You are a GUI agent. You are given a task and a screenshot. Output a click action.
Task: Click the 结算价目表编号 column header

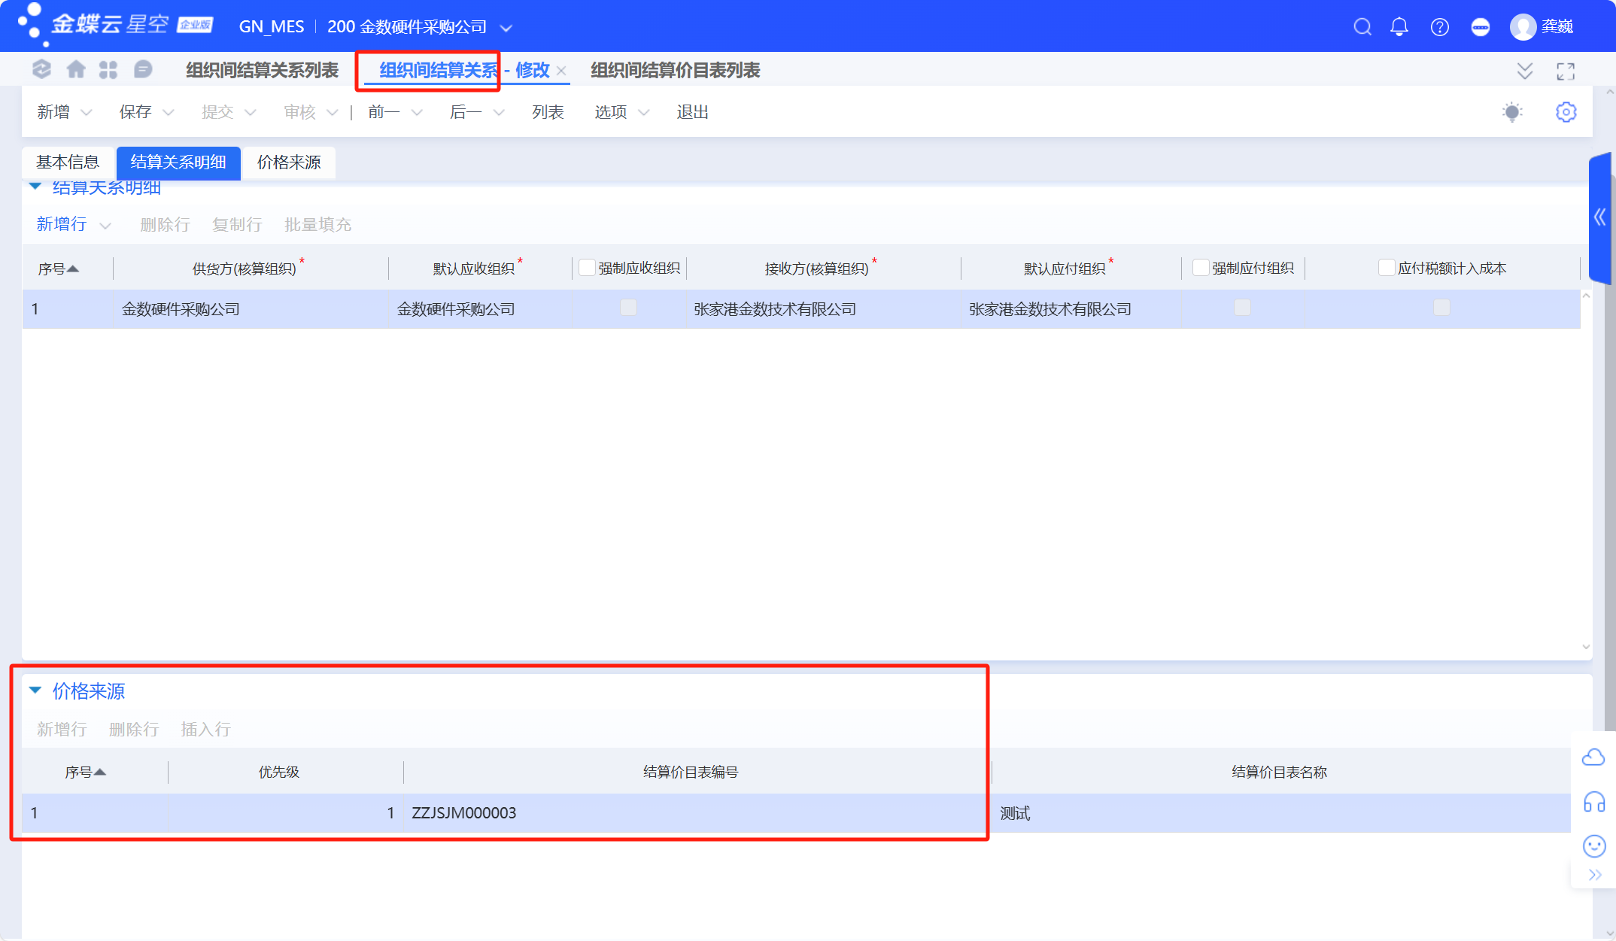[x=691, y=772]
